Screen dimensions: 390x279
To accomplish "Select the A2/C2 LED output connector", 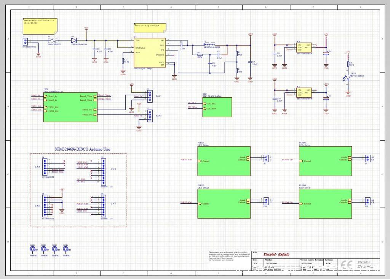I will tap(368, 158).
